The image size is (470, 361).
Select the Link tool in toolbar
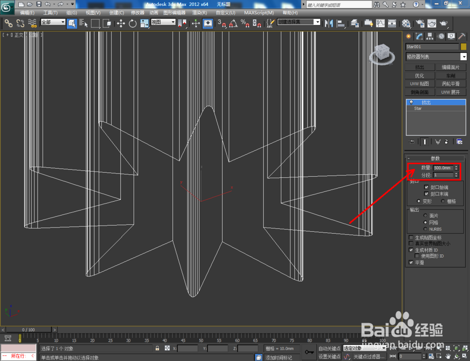click(8, 23)
